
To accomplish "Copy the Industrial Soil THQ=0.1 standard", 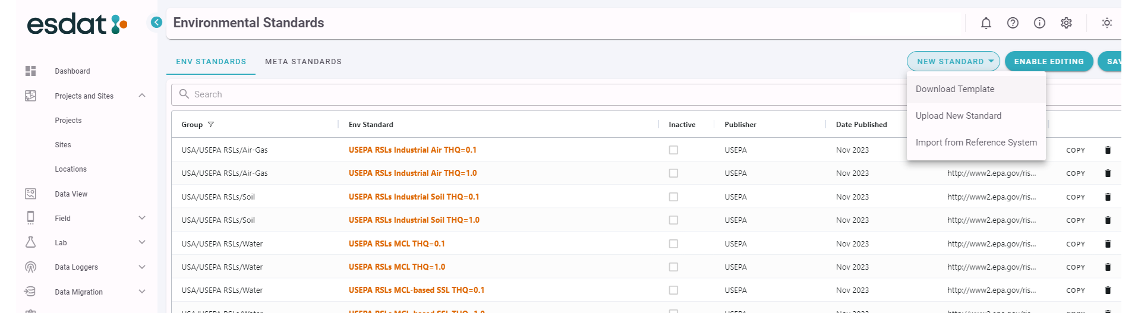I will 1076,197.
